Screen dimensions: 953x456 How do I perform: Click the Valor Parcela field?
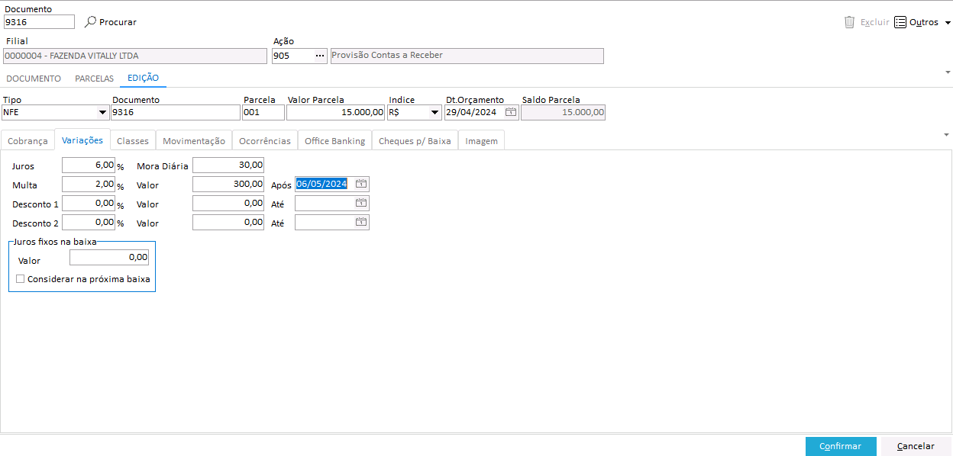(336, 112)
